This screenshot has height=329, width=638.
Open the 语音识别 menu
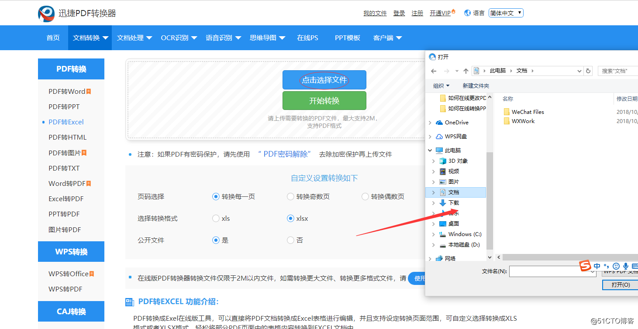pos(223,38)
